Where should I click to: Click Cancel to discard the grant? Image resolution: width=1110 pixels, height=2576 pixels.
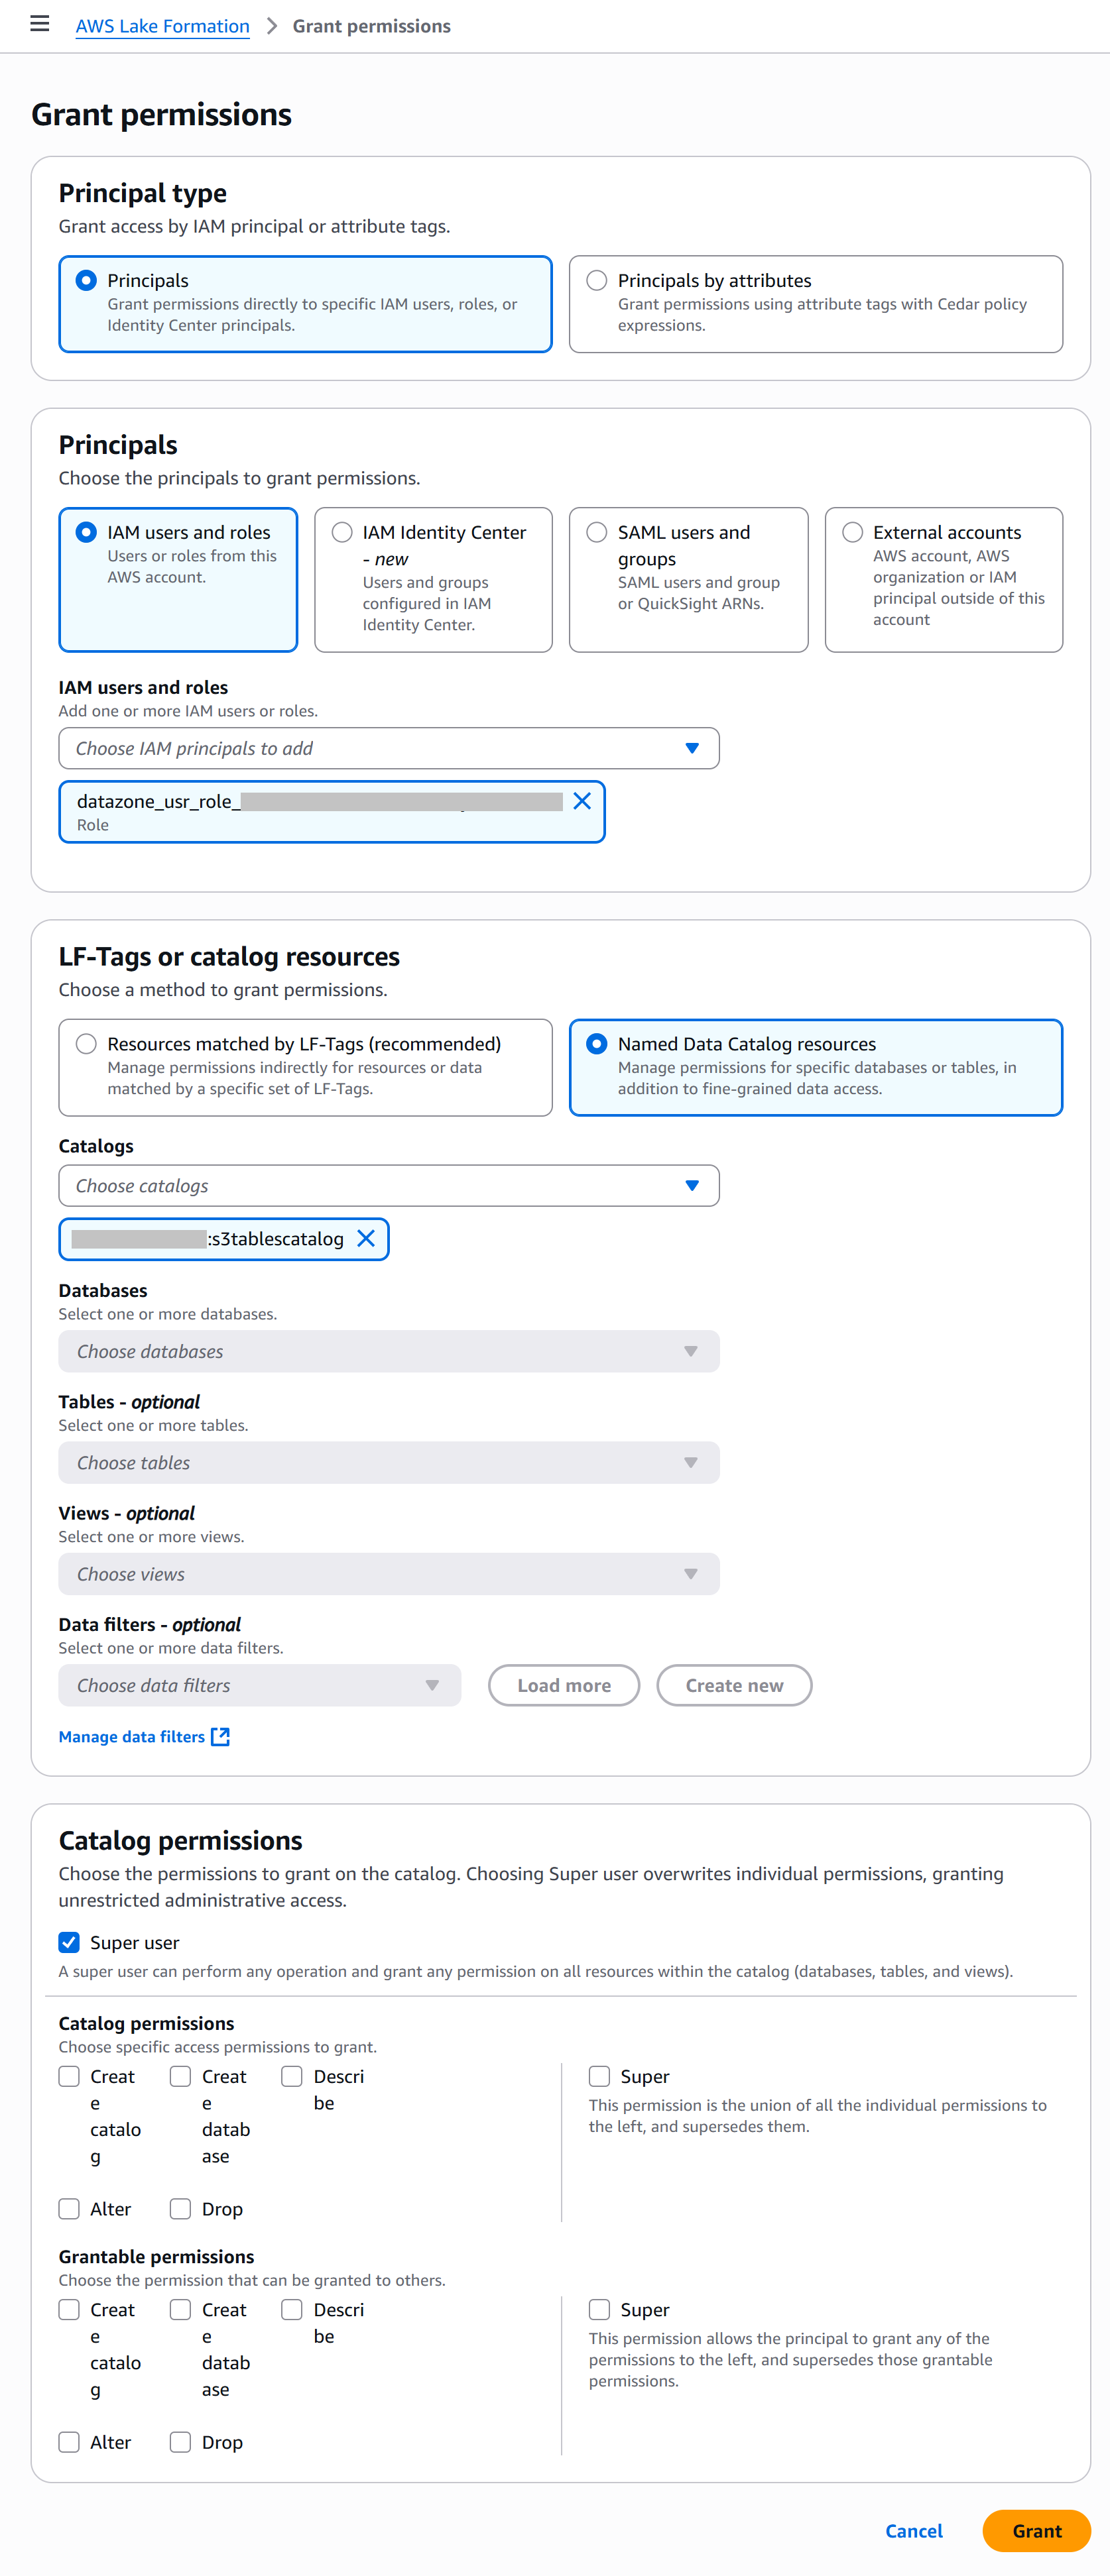(x=913, y=2530)
